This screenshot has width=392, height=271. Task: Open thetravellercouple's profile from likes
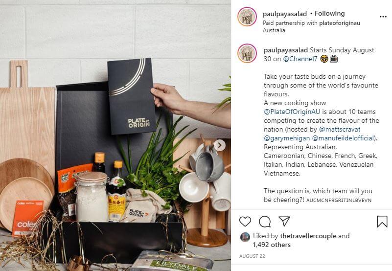[x=308, y=236]
